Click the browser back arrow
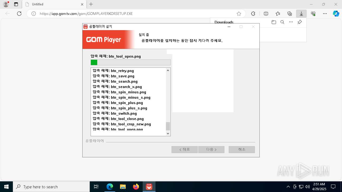The image size is (342, 192). 7,14
